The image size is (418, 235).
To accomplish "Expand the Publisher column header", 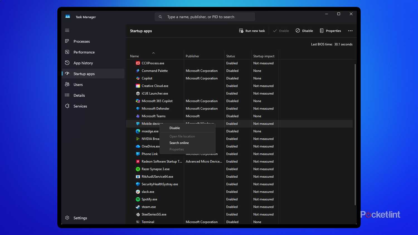I will [x=192, y=56].
